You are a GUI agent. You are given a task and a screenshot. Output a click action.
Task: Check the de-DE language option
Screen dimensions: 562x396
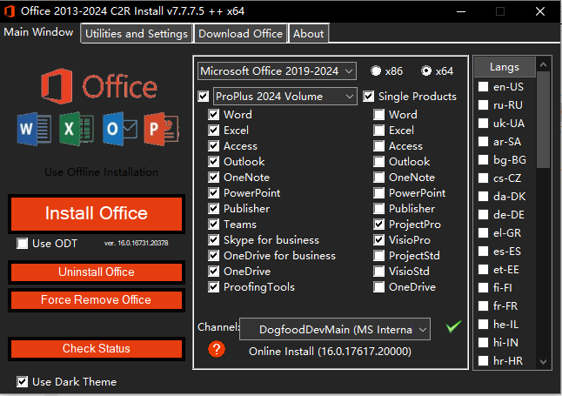[x=483, y=214]
